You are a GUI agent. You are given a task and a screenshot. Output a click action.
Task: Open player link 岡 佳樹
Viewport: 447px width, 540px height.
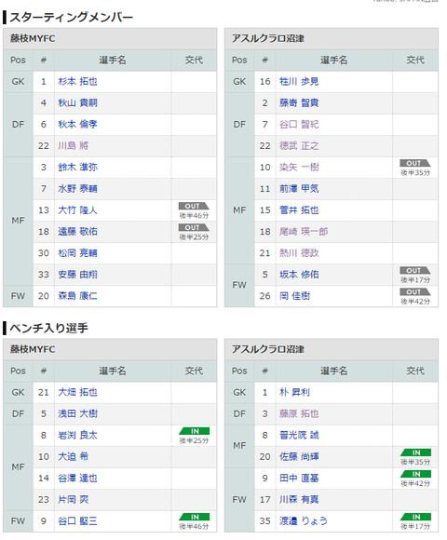click(x=294, y=296)
